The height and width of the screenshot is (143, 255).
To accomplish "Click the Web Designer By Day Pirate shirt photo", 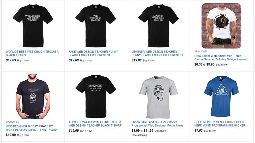I will point(33,96).
